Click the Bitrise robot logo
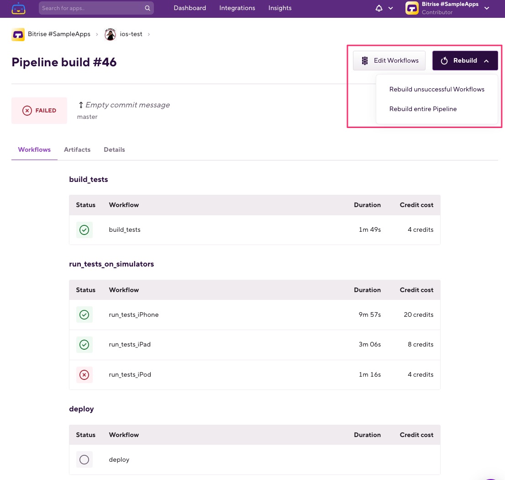The image size is (505, 480). click(x=18, y=8)
